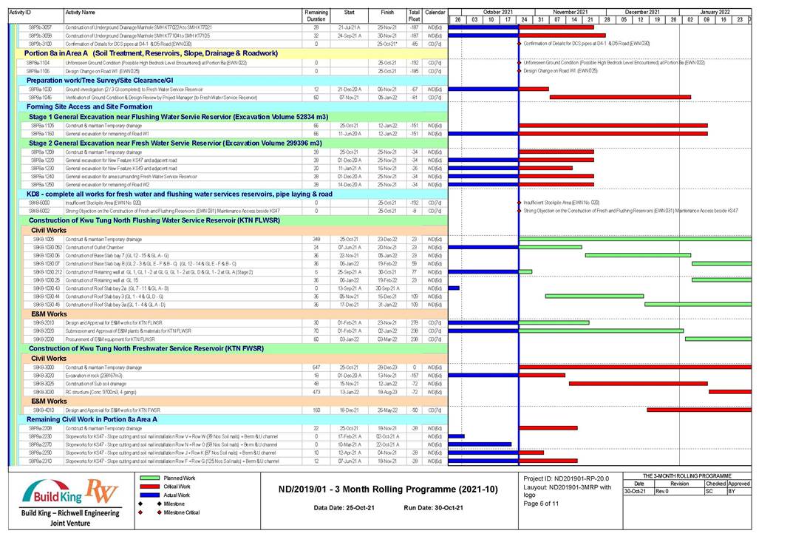Viewport: 790px width, 559px height.
Task: Click 'Excavation in rock' activity name
Action: tap(94, 376)
